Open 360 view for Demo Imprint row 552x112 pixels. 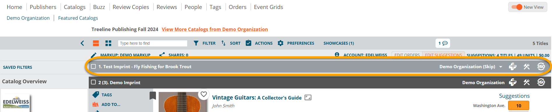tap(541, 82)
